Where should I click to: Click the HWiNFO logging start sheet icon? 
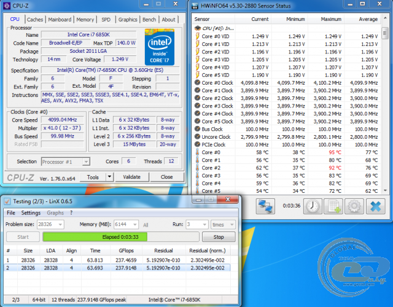333,206
